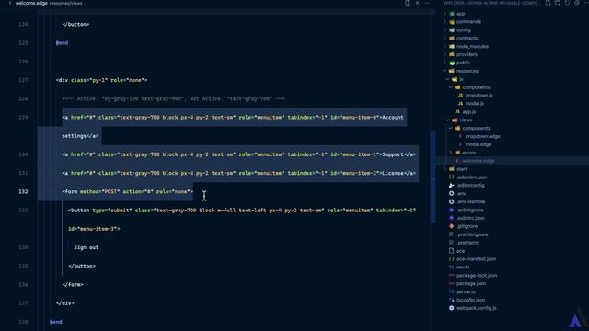Screen dimensions: 589x331
Task: Click line number 132 in gutter
Action: tap(23, 192)
